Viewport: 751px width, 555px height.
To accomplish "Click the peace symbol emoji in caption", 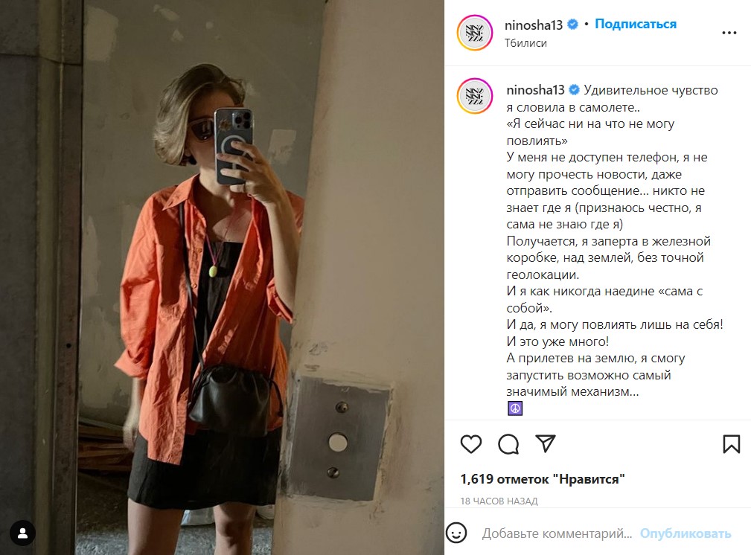I will (515, 408).
